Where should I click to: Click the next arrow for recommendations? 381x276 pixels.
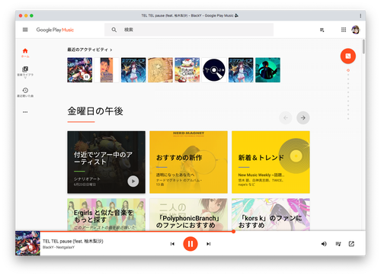click(x=303, y=117)
